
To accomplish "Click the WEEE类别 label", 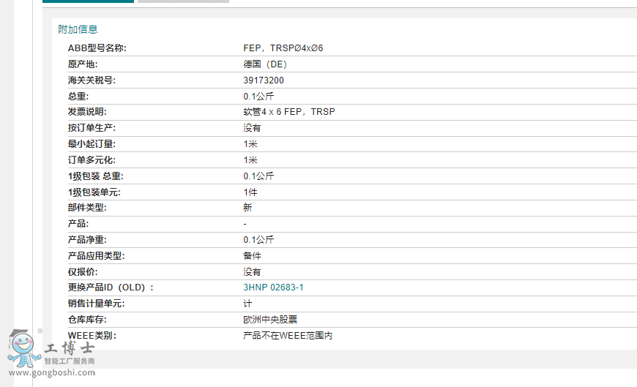I will 92,336.
